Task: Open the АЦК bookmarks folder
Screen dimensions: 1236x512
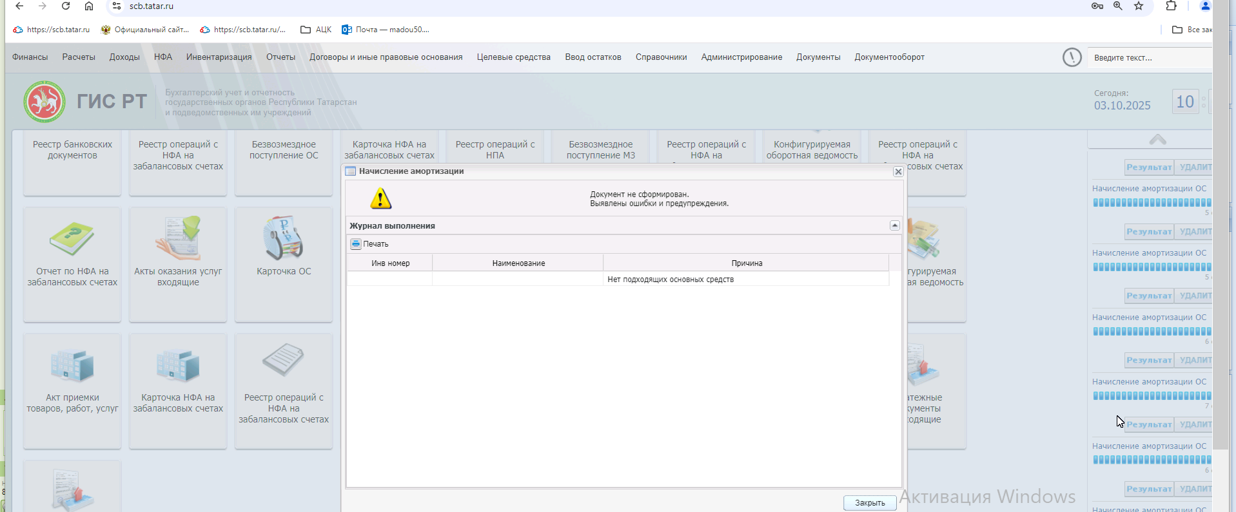Action: click(316, 30)
